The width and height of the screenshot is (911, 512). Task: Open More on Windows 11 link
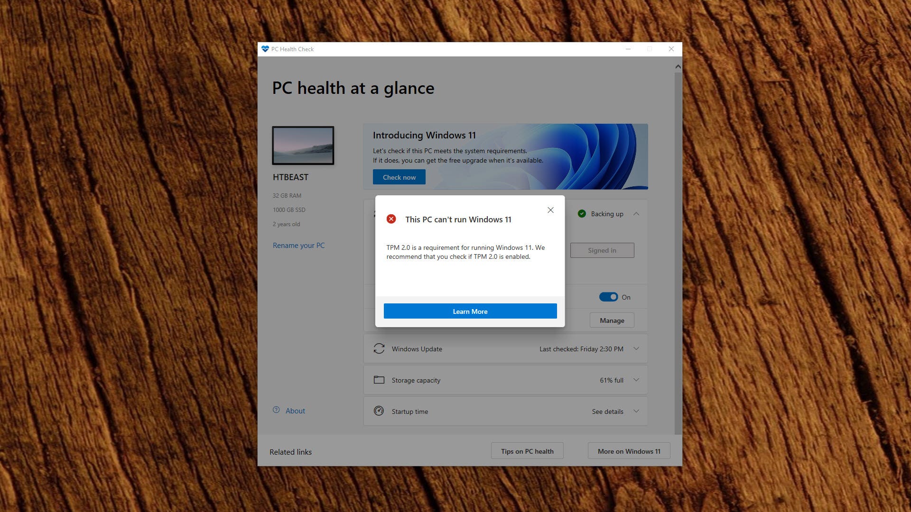[629, 451]
